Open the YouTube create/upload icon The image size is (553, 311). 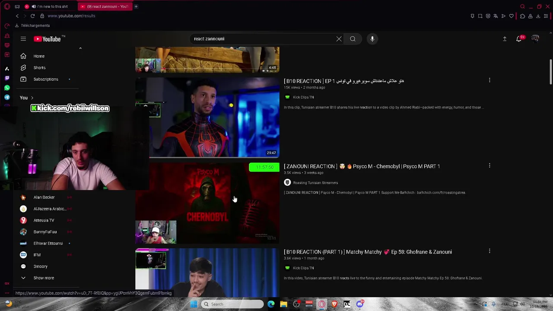click(x=505, y=39)
